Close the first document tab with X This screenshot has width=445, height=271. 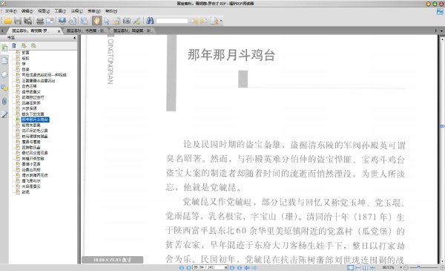coord(59,31)
